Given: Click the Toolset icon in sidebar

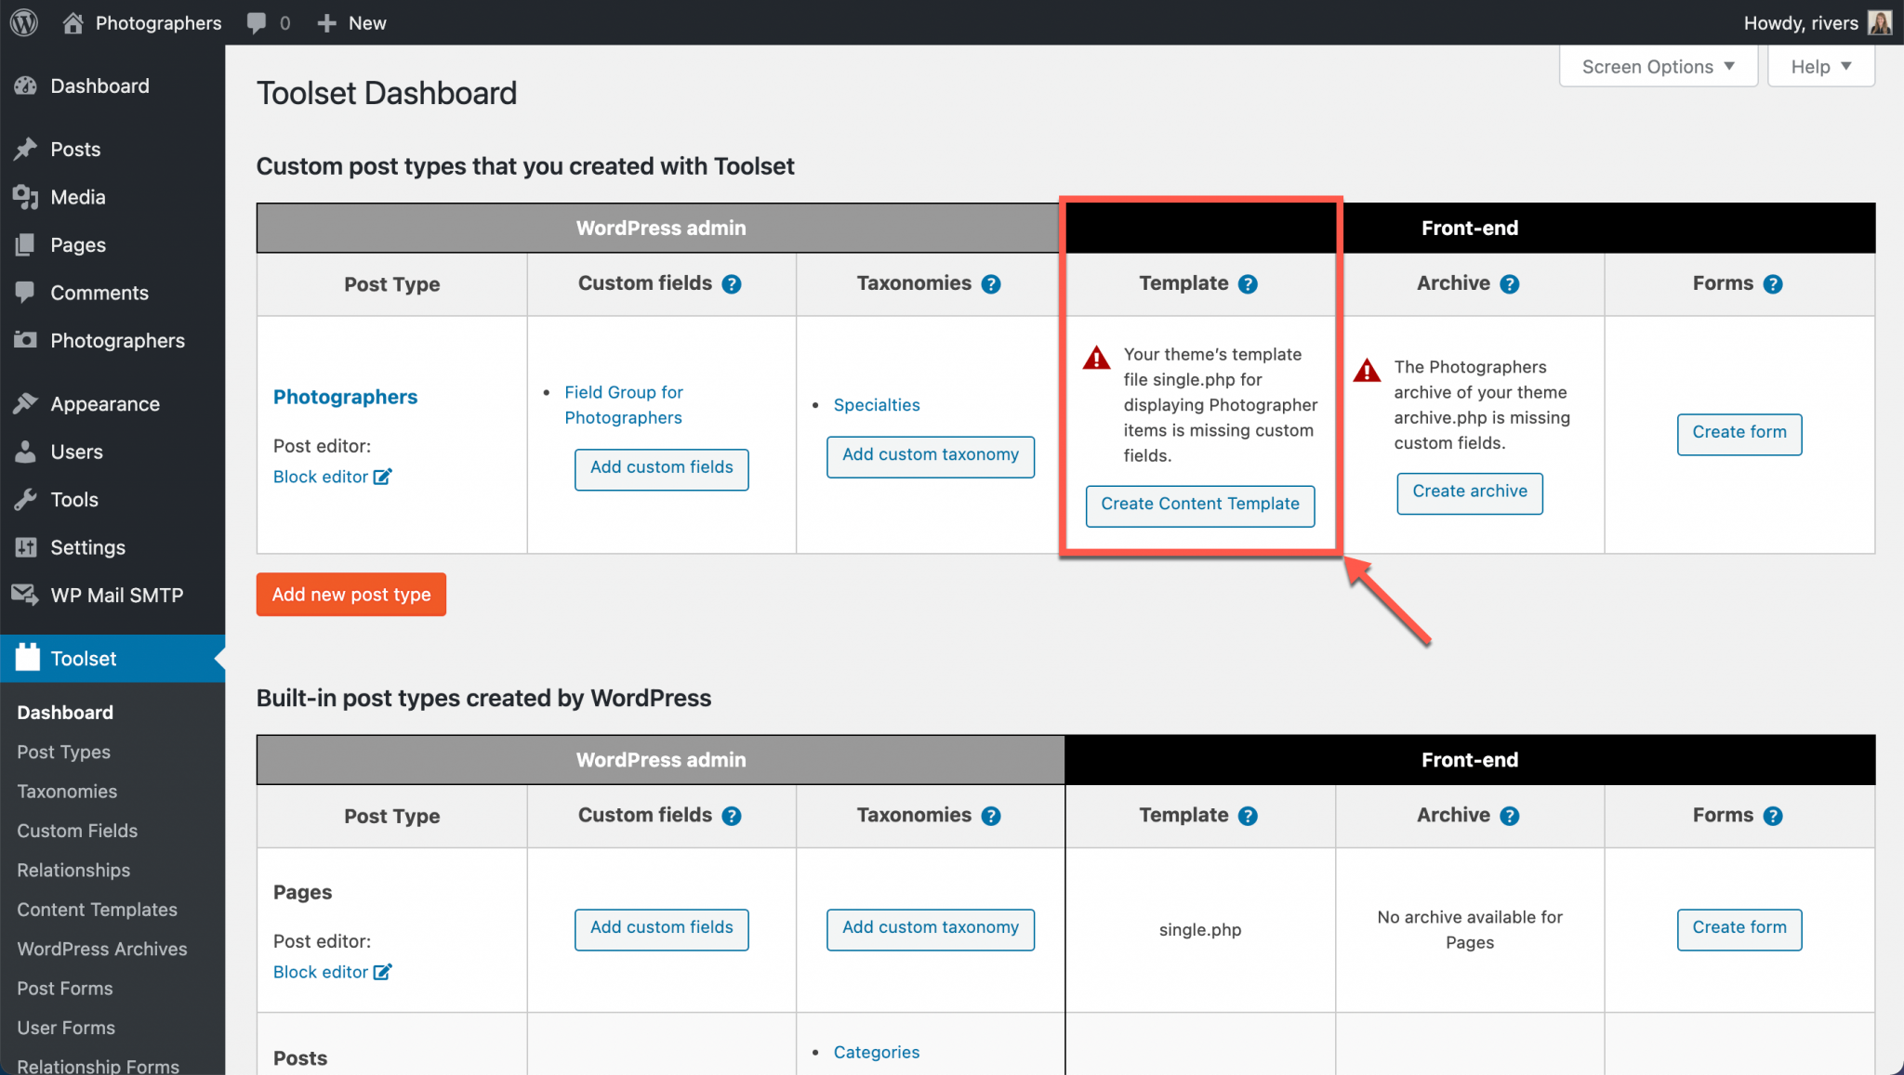Looking at the screenshot, I should (x=28, y=658).
